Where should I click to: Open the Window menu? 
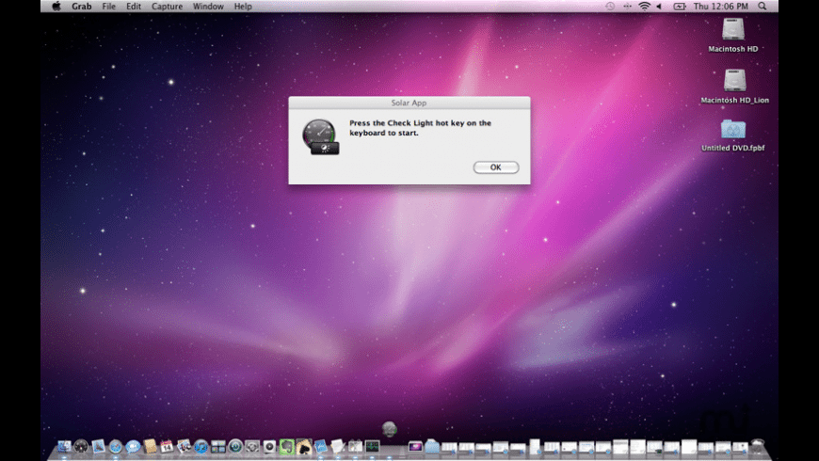coord(208,7)
